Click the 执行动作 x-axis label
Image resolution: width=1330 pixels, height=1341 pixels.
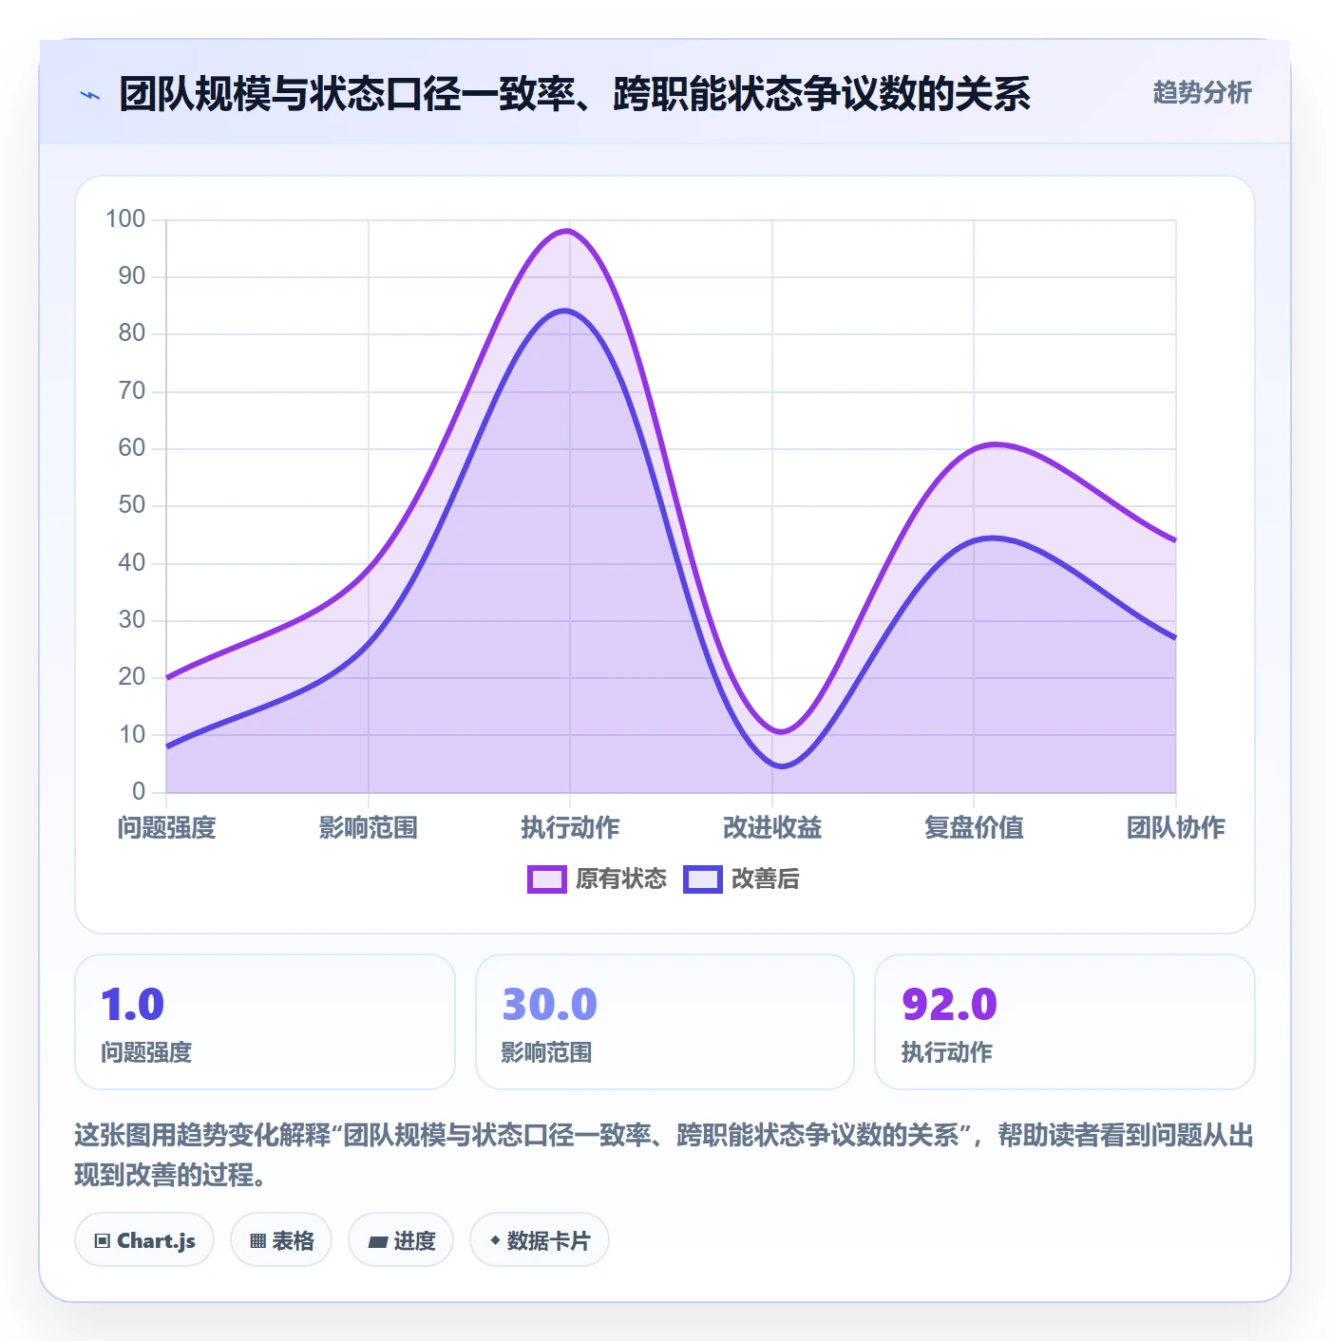[570, 828]
